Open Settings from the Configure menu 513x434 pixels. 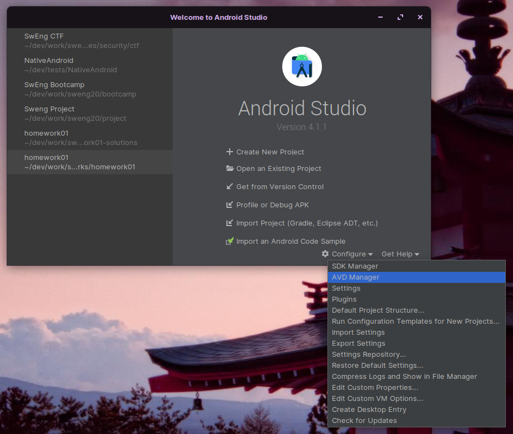(416, 288)
